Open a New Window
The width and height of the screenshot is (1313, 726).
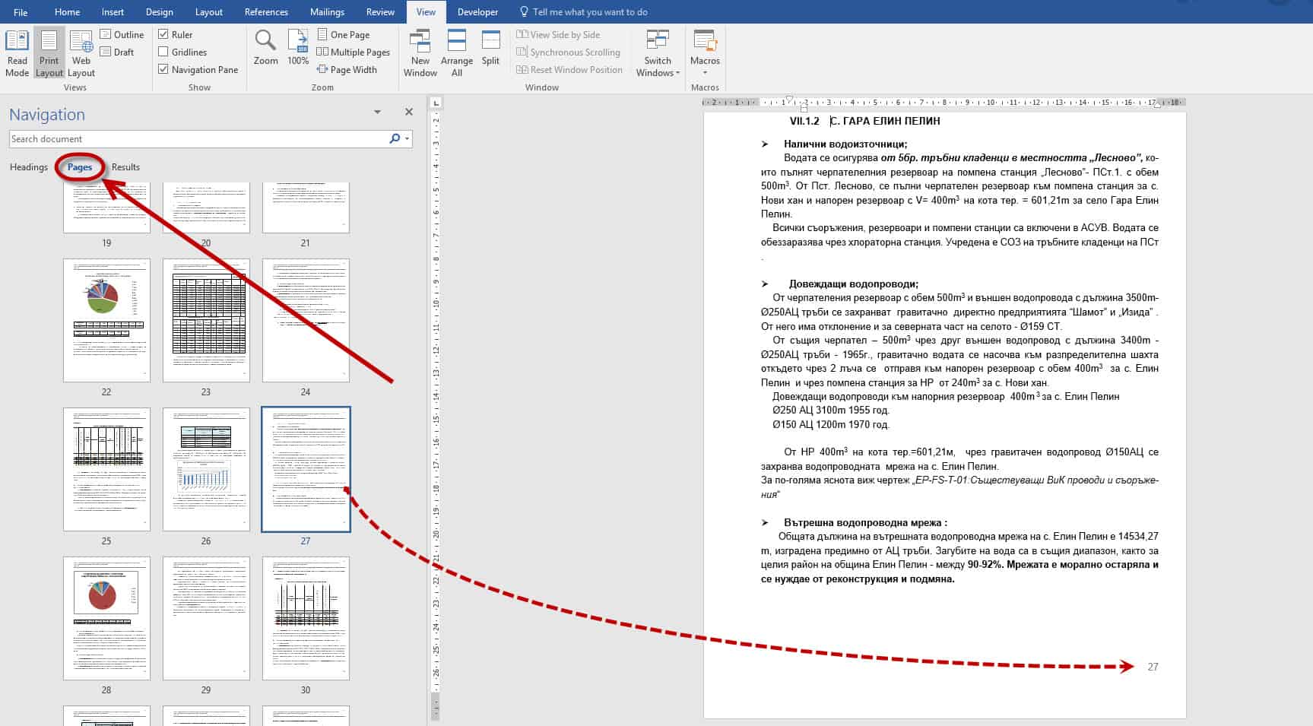[420, 53]
